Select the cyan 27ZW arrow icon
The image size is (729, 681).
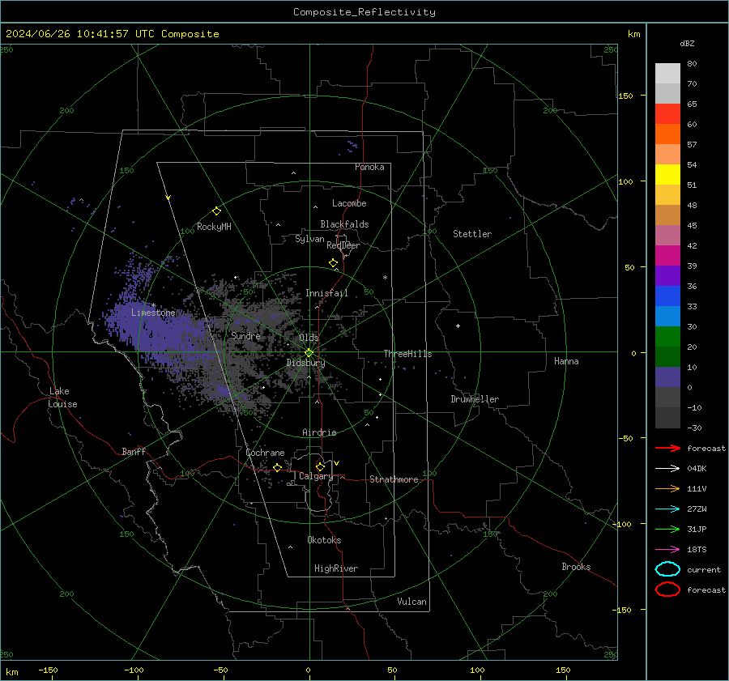pos(667,509)
